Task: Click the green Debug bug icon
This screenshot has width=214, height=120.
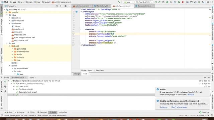Action: click(167, 2)
